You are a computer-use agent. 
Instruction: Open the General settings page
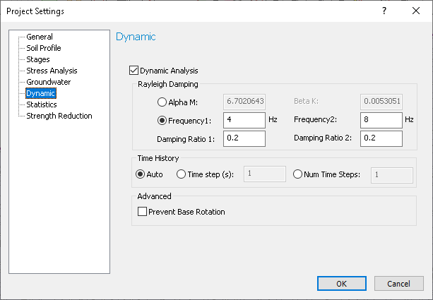[x=40, y=37]
